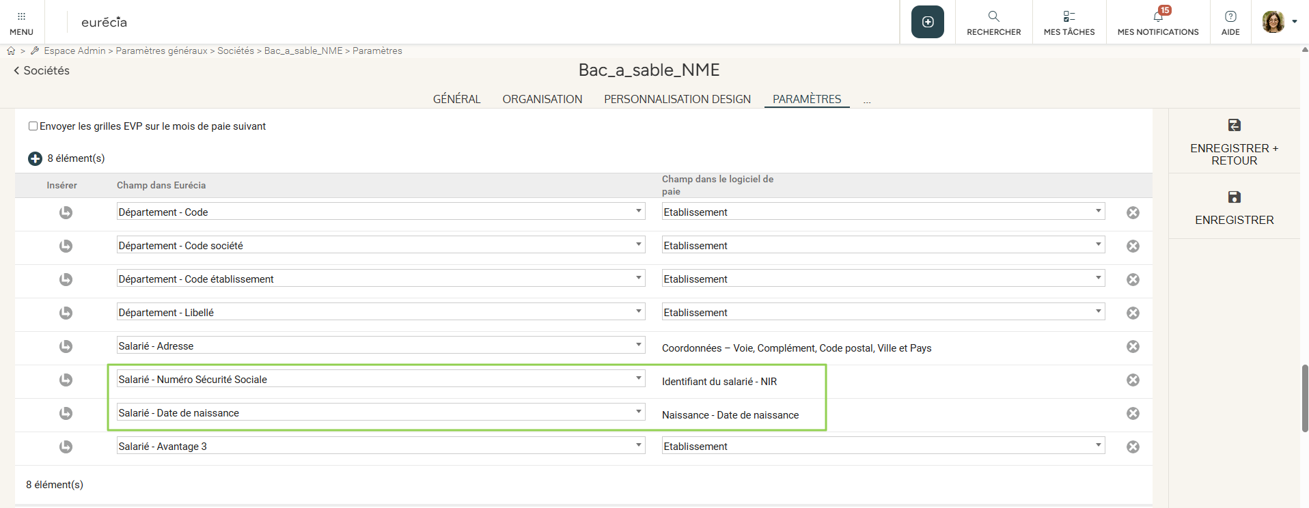Screen dimensions: 1309x508
Task: Click home icon in breadcrumb
Action: 11,51
